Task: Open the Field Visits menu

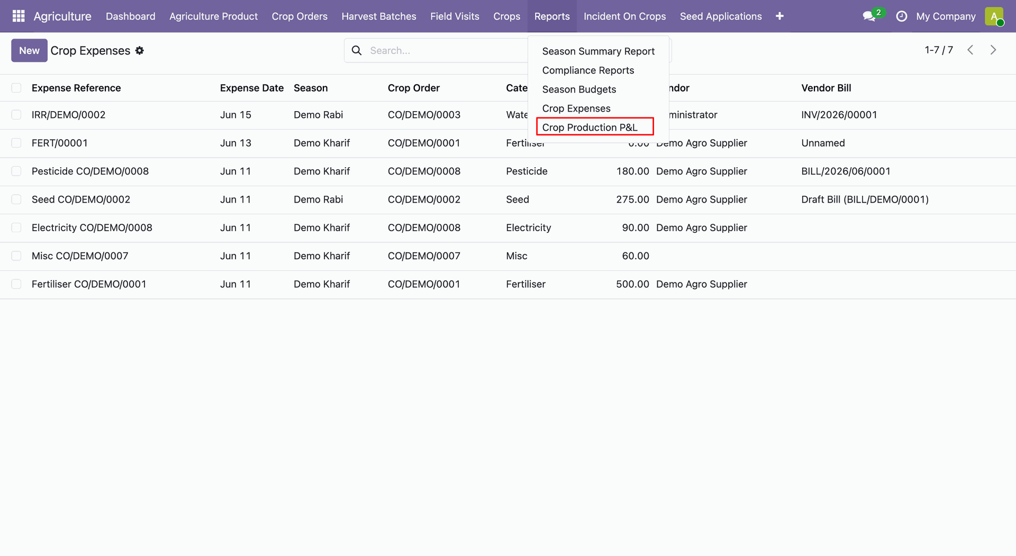Action: pos(455,16)
